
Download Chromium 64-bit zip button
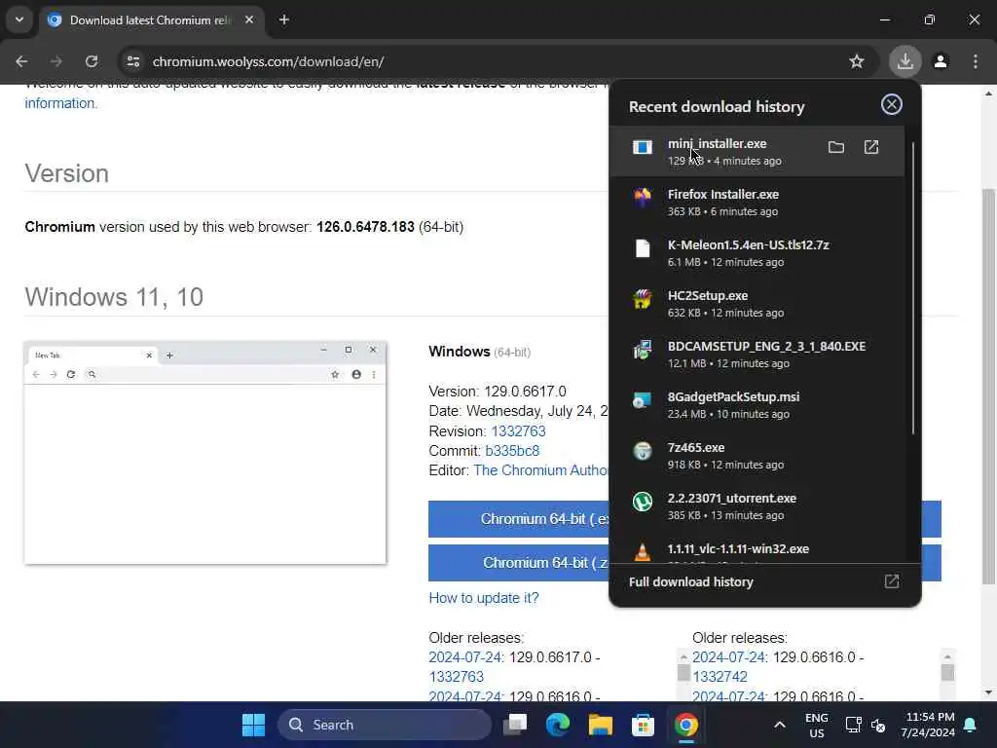tap(518, 563)
